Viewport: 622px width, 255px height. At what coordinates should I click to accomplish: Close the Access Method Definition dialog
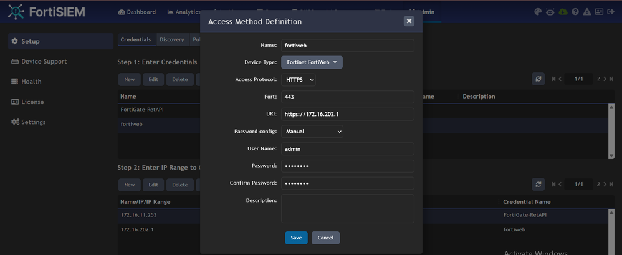409,21
